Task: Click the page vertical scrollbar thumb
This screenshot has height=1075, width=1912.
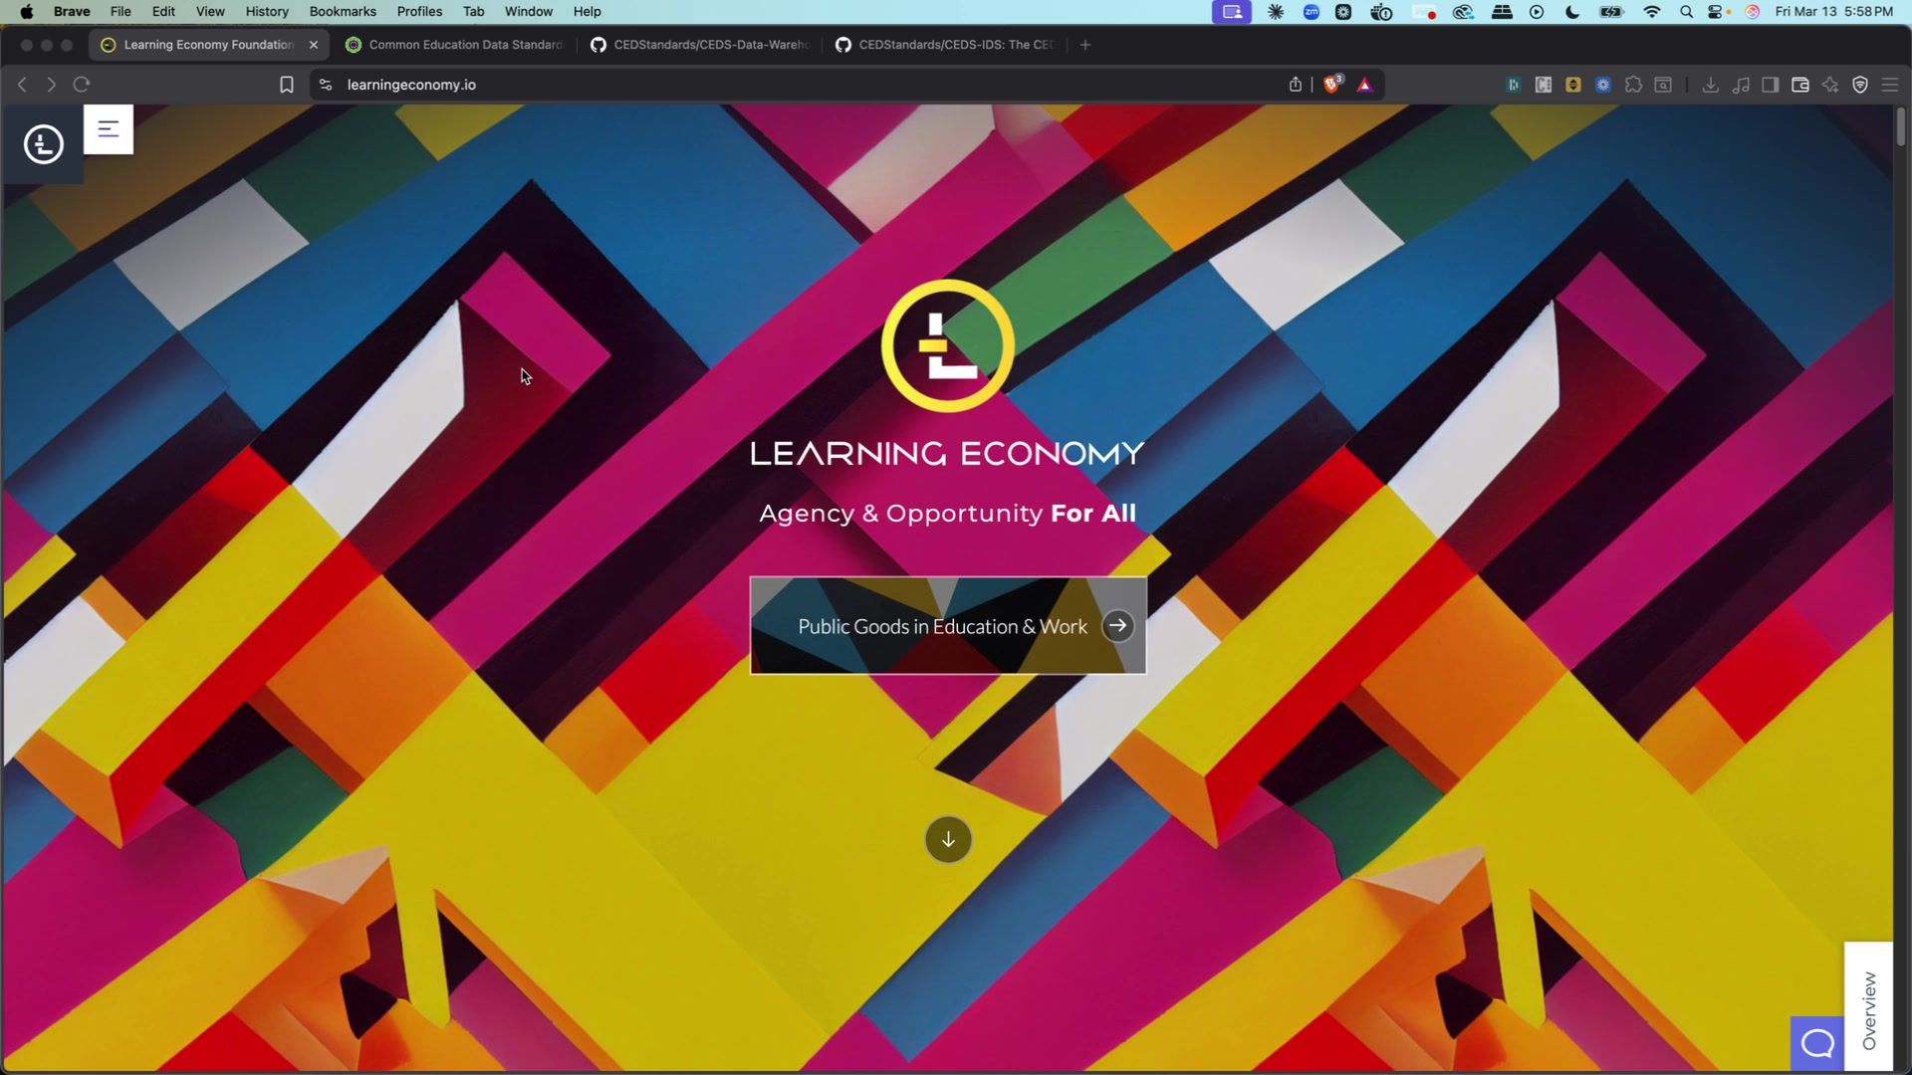Action: [x=1901, y=126]
